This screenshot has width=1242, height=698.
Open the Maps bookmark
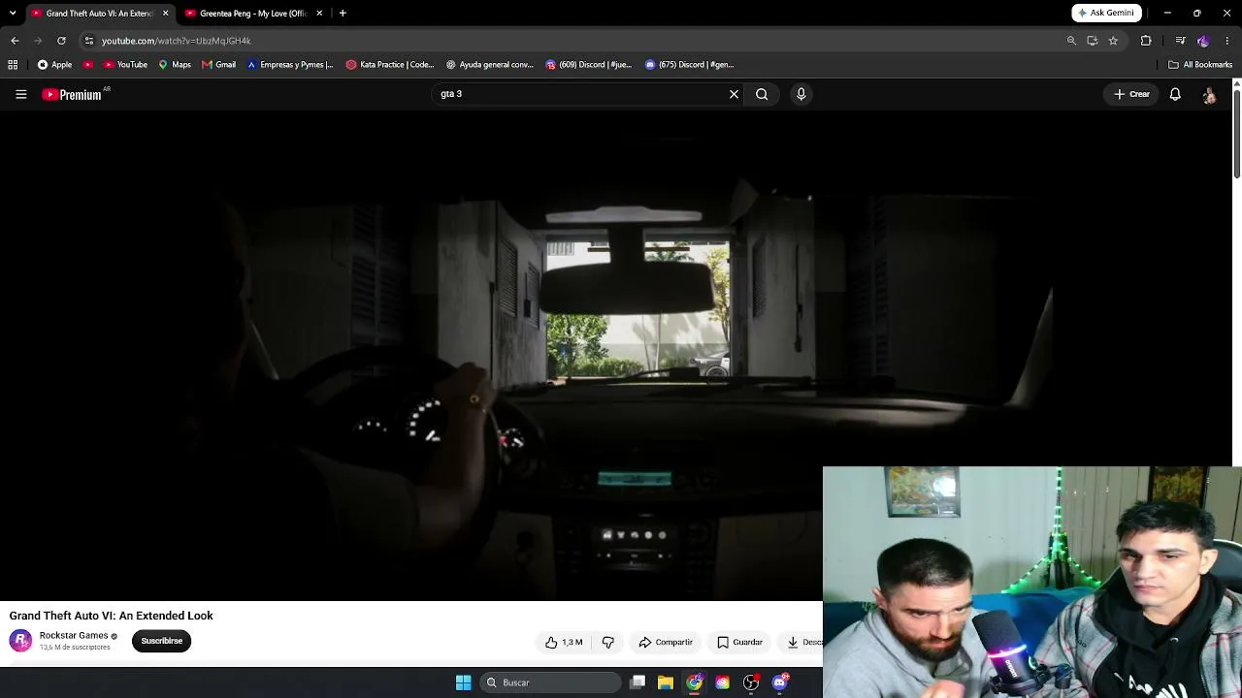[x=175, y=65]
